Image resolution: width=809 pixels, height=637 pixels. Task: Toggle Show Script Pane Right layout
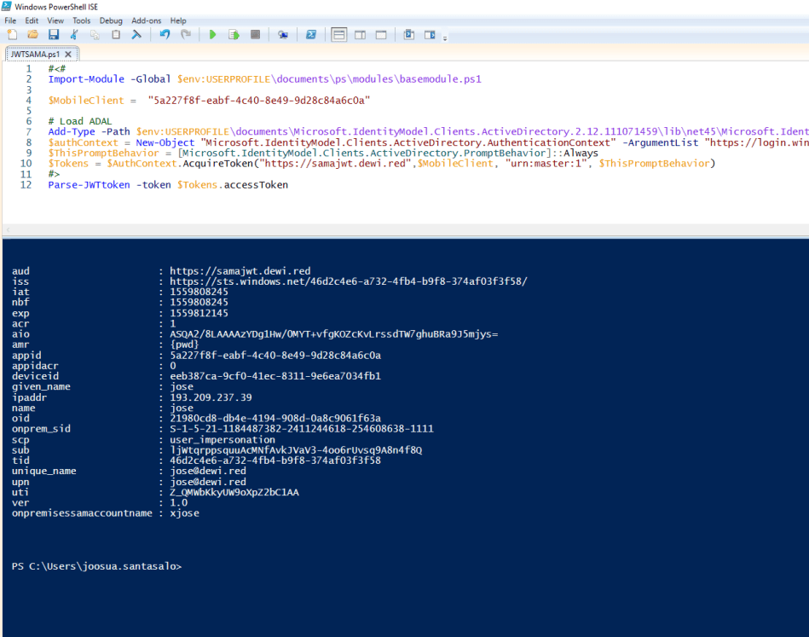click(360, 34)
